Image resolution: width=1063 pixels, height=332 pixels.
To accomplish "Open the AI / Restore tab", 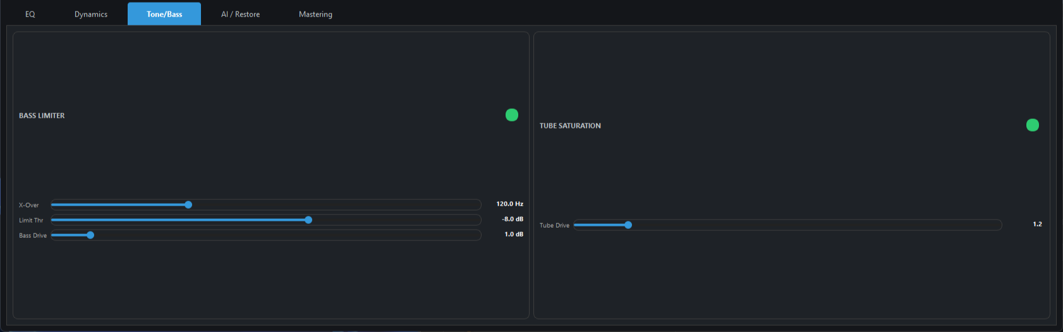I will pos(240,14).
